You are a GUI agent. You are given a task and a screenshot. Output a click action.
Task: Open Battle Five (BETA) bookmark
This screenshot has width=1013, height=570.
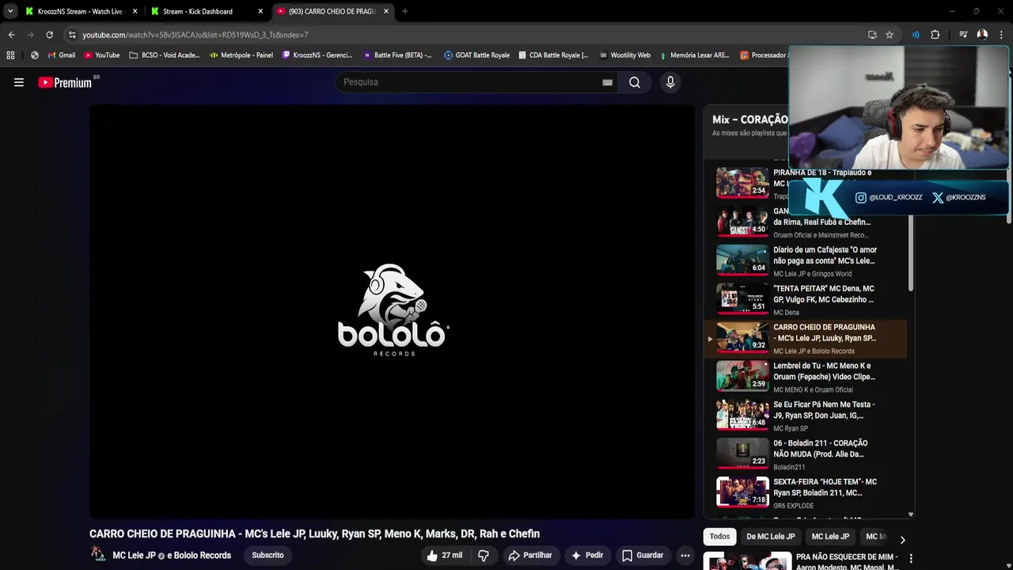(x=397, y=55)
